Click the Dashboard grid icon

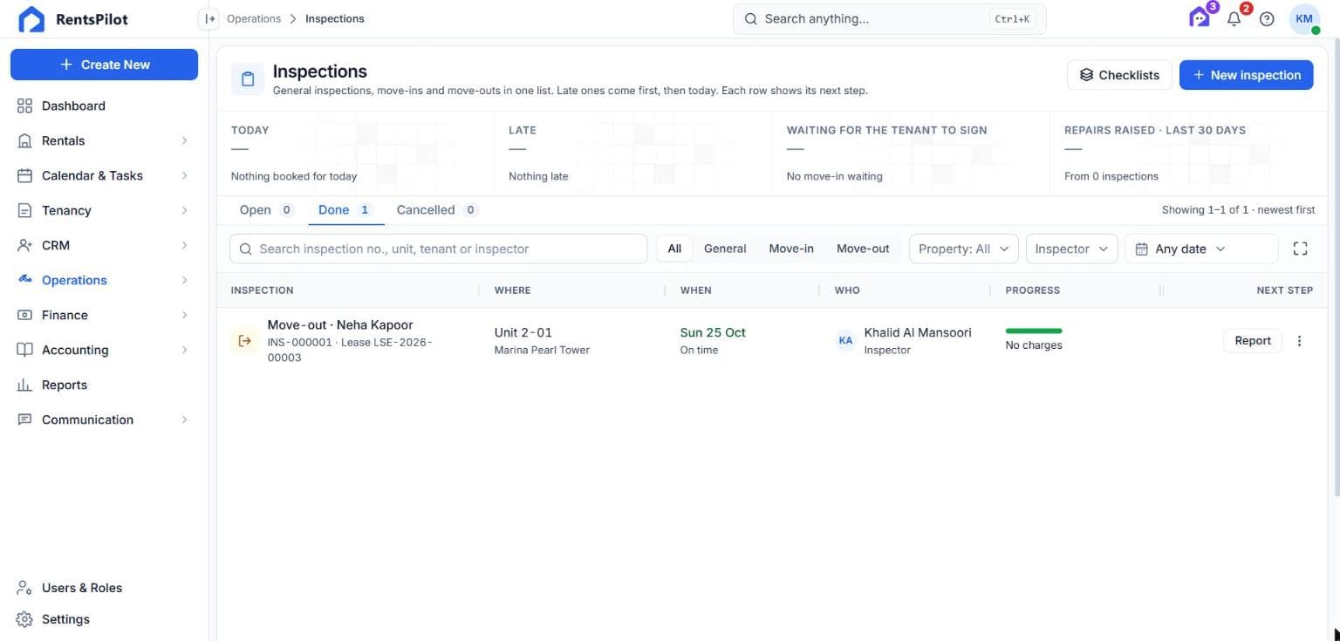(24, 106)
